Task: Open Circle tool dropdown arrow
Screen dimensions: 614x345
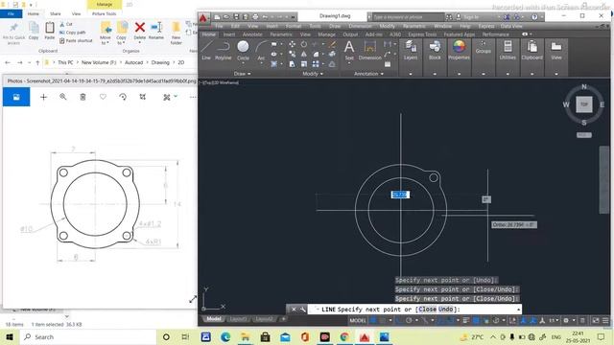Action: pyautogui.click(x=243, y=62)
